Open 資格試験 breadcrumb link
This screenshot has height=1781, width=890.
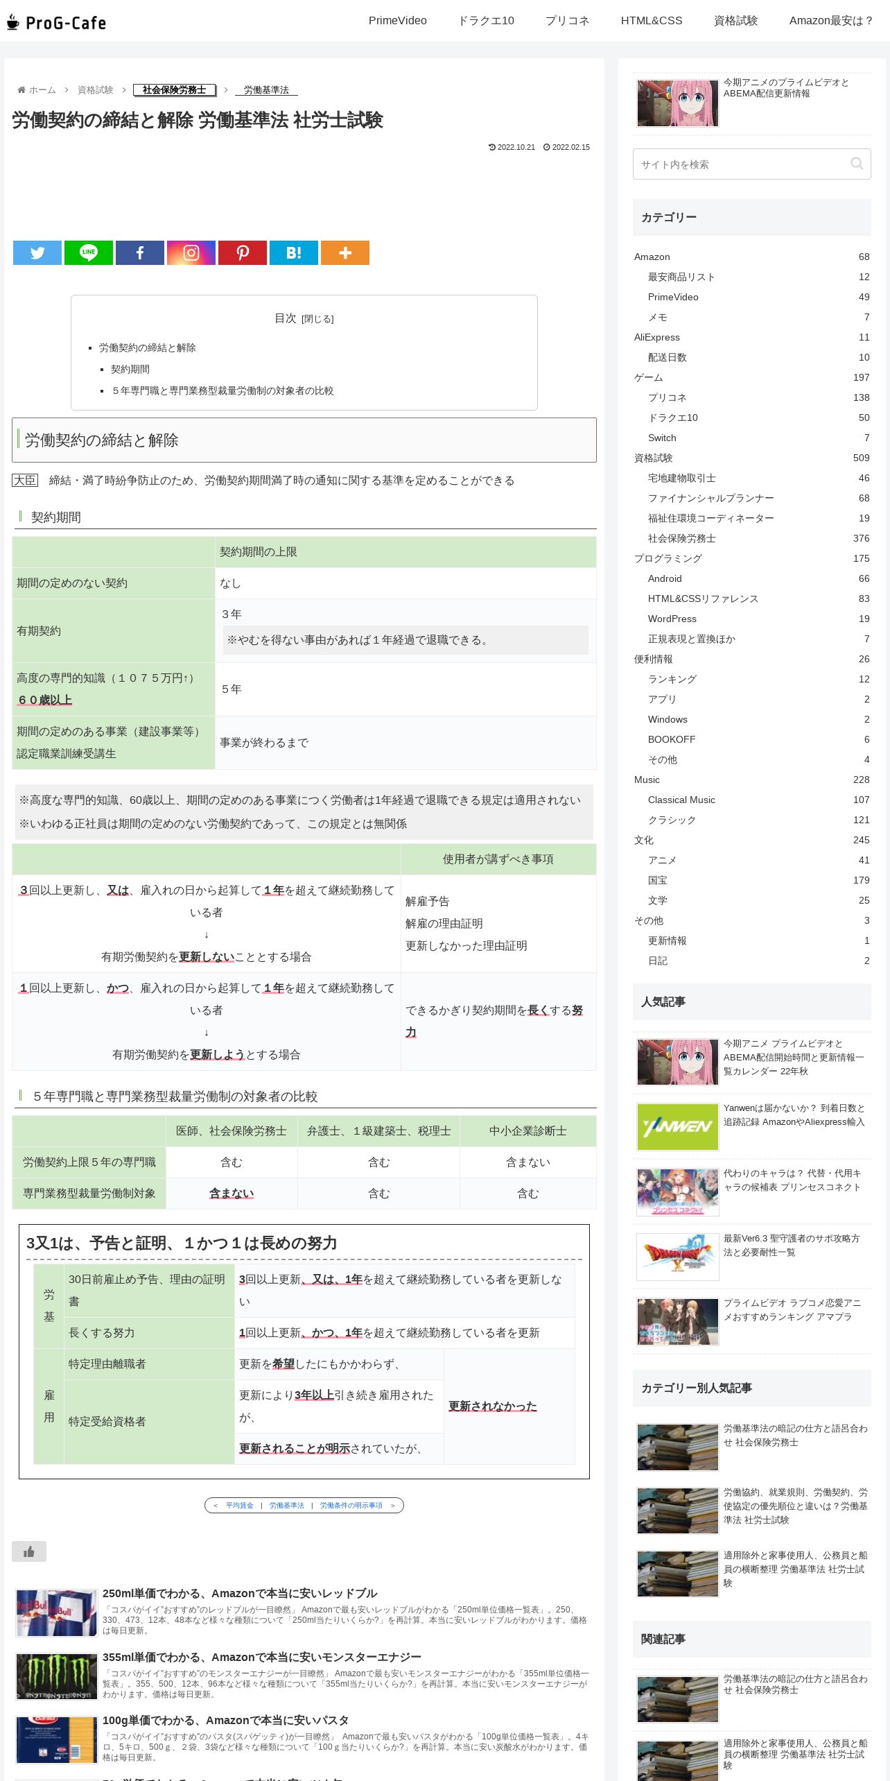95,90
